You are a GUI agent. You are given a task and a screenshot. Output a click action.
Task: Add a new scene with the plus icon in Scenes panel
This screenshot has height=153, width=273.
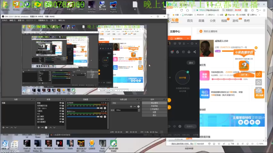pos(3,128)
